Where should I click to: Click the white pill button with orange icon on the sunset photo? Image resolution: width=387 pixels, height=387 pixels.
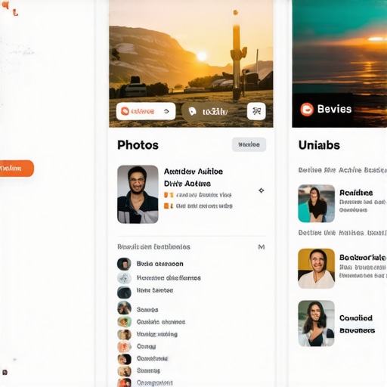[x=146, y=111]
